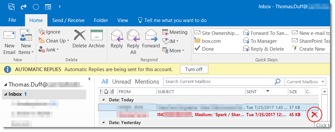Click Create New quick step
The height and width of the screenshot is (132, 335).
[308, 49]
